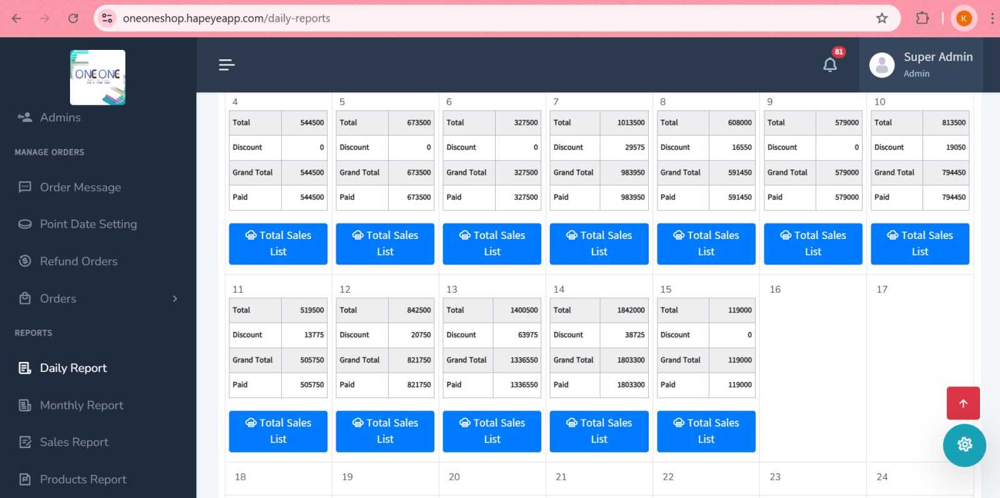Open Monthly Report page

pos(81,406)
